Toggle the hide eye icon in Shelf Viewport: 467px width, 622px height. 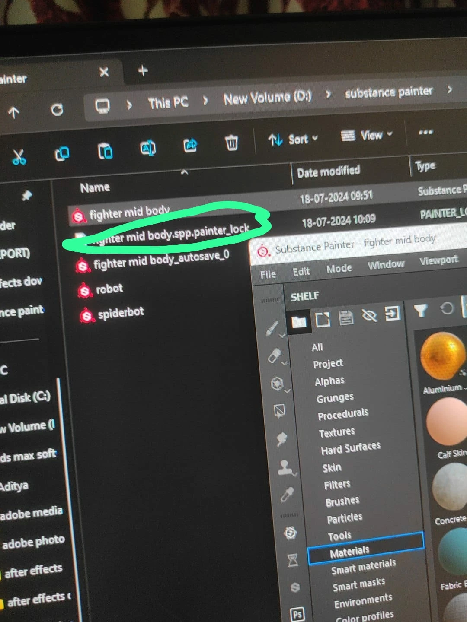tap(369, 316)
